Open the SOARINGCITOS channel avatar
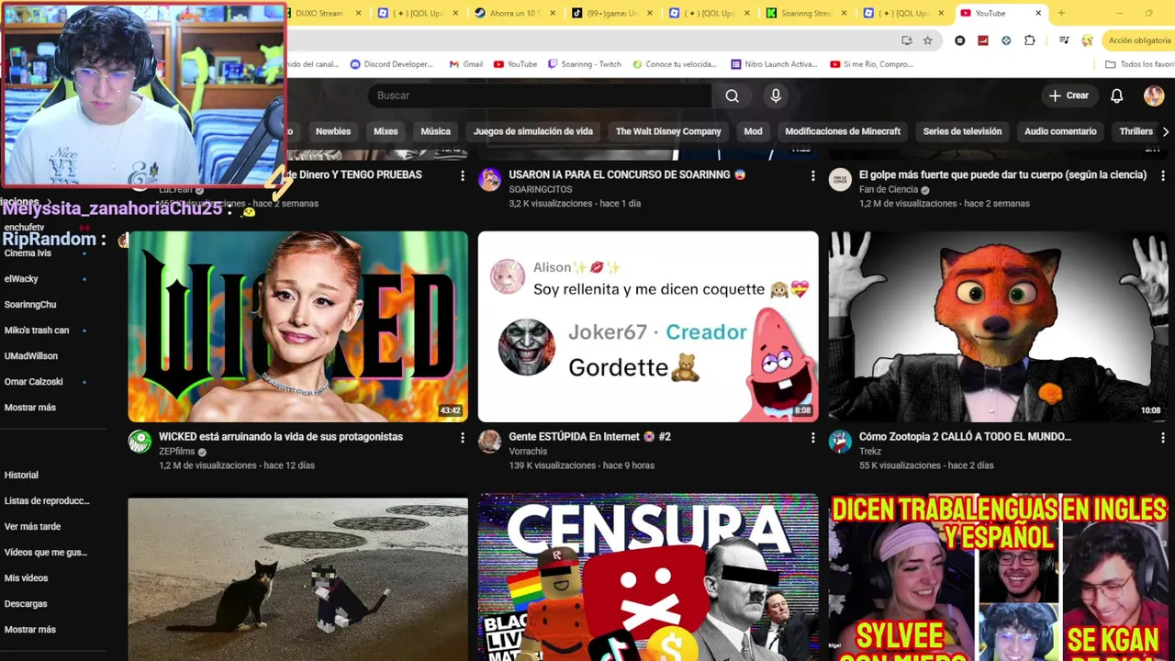 [490, 179]
